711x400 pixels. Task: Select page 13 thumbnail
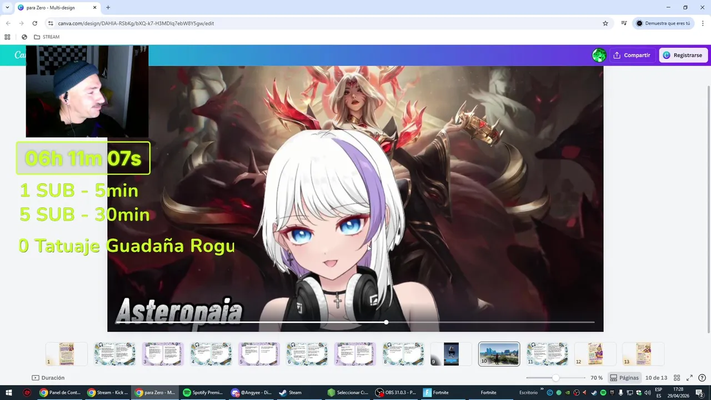(x=643, y=354)
